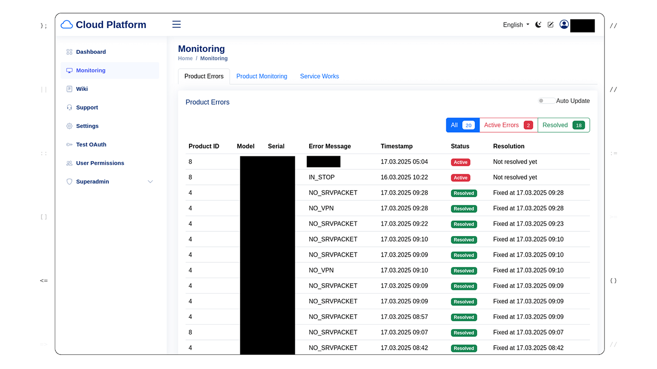The height and width of the screenshot is (369, 657).
Task: Open the Service Works tab
Action: point(319,76)
